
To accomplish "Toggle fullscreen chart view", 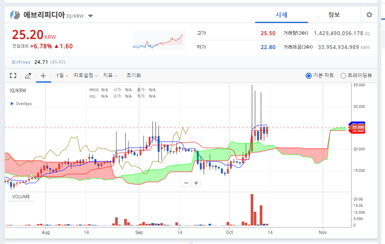I will [x=13, y=75].
